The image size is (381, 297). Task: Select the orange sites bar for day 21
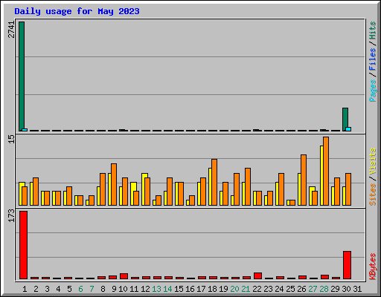[x=248, y=186]
